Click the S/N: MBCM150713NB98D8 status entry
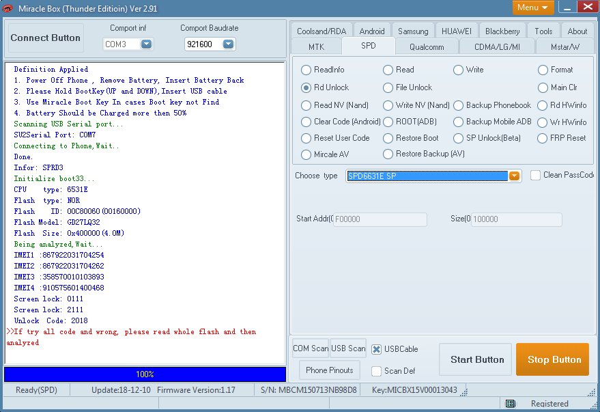 tap(309, 390)
